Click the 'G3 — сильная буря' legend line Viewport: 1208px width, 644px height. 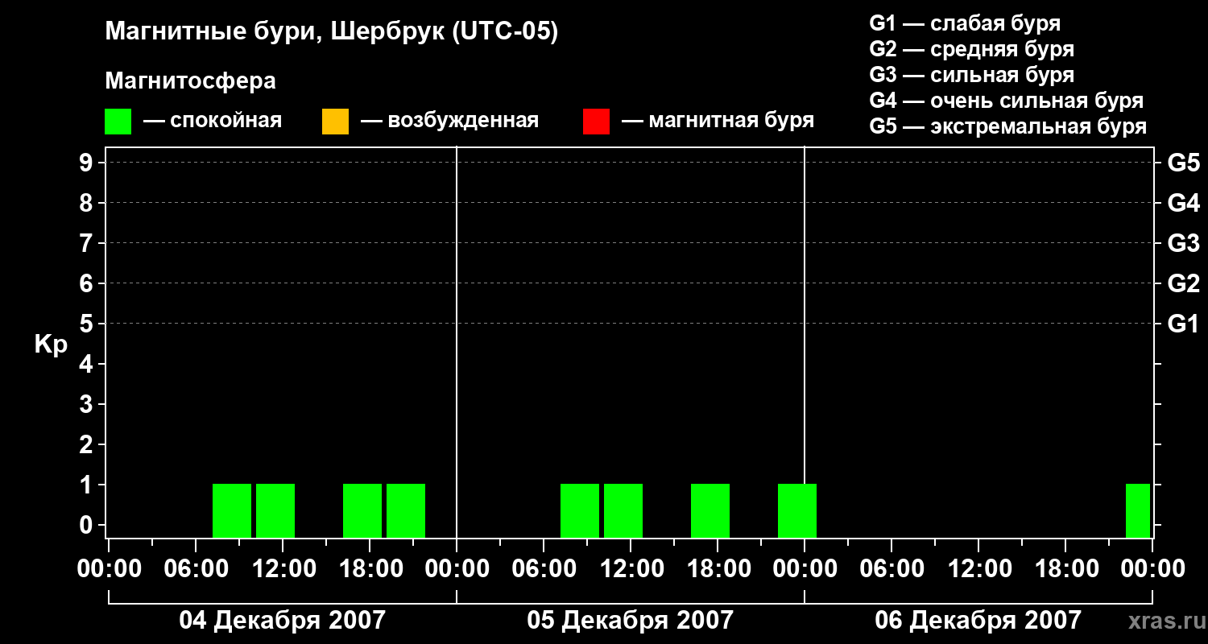tap(971, 75)
